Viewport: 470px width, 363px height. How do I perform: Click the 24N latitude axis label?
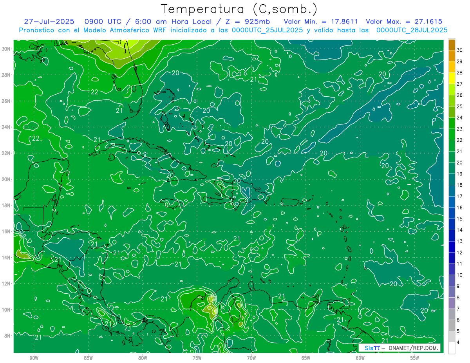[x=6, y=127]
